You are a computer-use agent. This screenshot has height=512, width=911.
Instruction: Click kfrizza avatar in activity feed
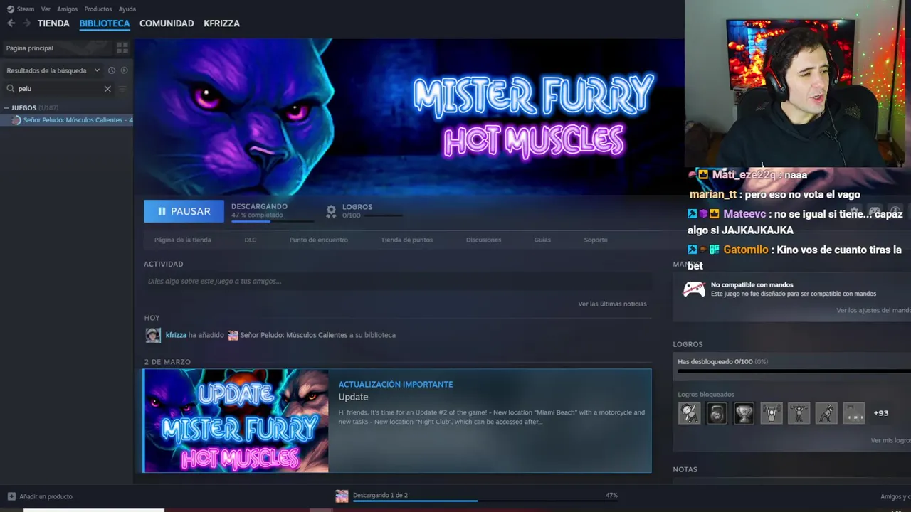pos(153,335)
